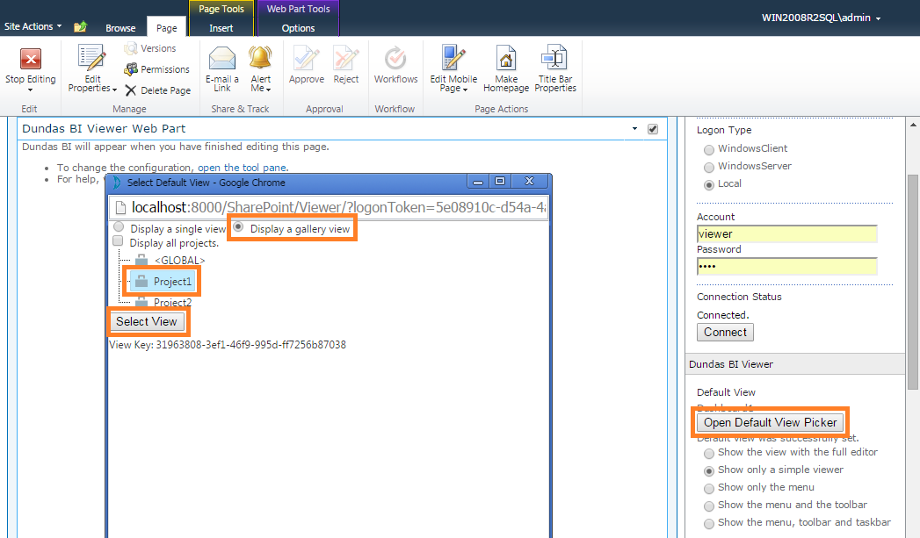Screen dimensions: 920x538
Task: Click the Approve icon
Action: tap(307, 58)
